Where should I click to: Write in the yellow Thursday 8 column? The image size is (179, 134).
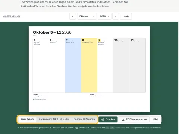(x=89, y=65)
